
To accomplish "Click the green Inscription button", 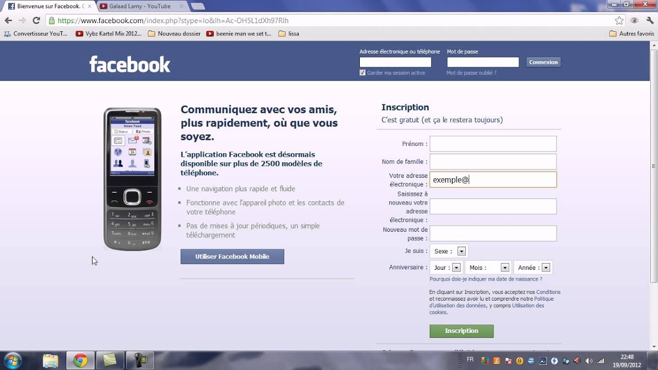I will pos(462,331).
